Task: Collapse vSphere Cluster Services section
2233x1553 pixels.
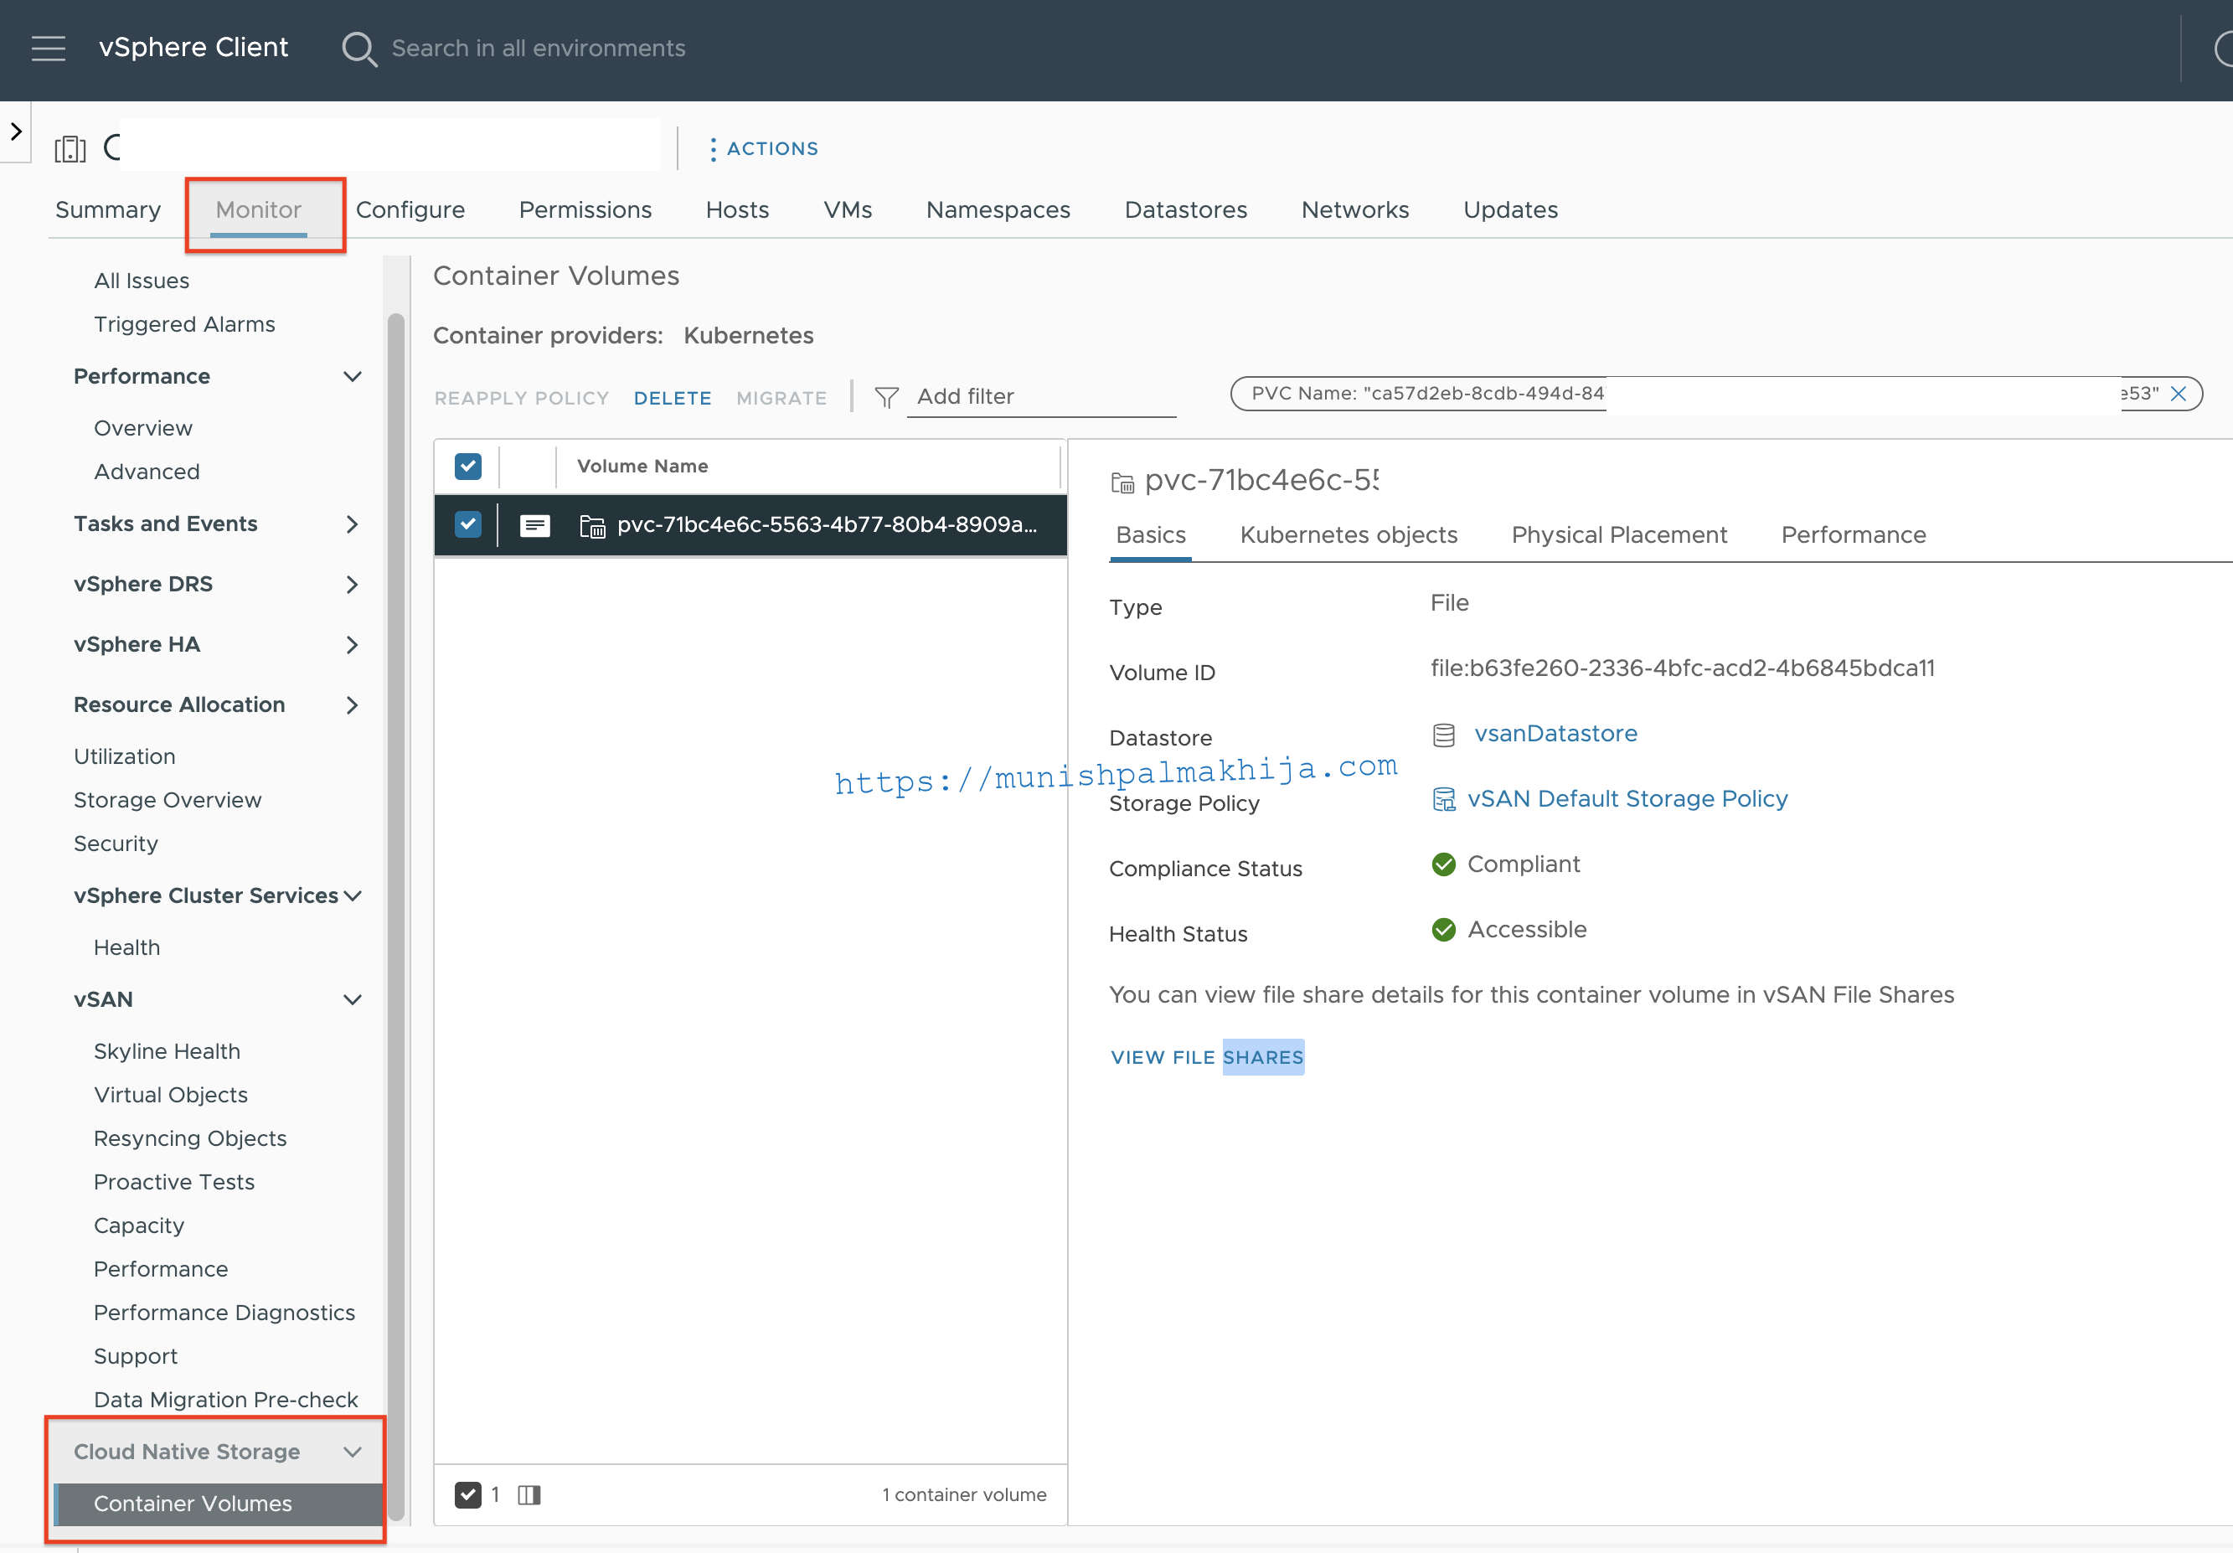Action: (352, 895)
